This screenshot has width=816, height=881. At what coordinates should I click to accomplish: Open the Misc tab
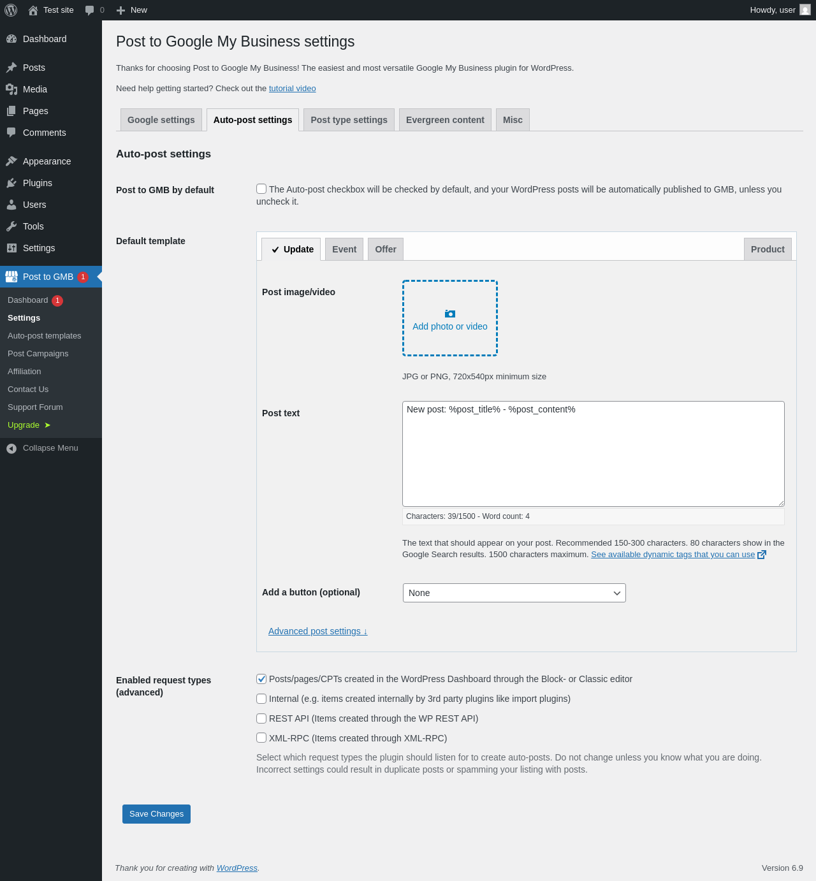point(513,120)
